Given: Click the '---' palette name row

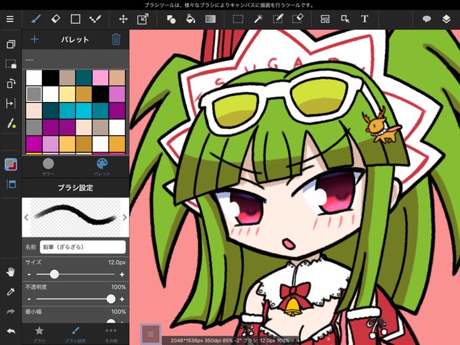Looking at the screenshot, I should point(75,60).
